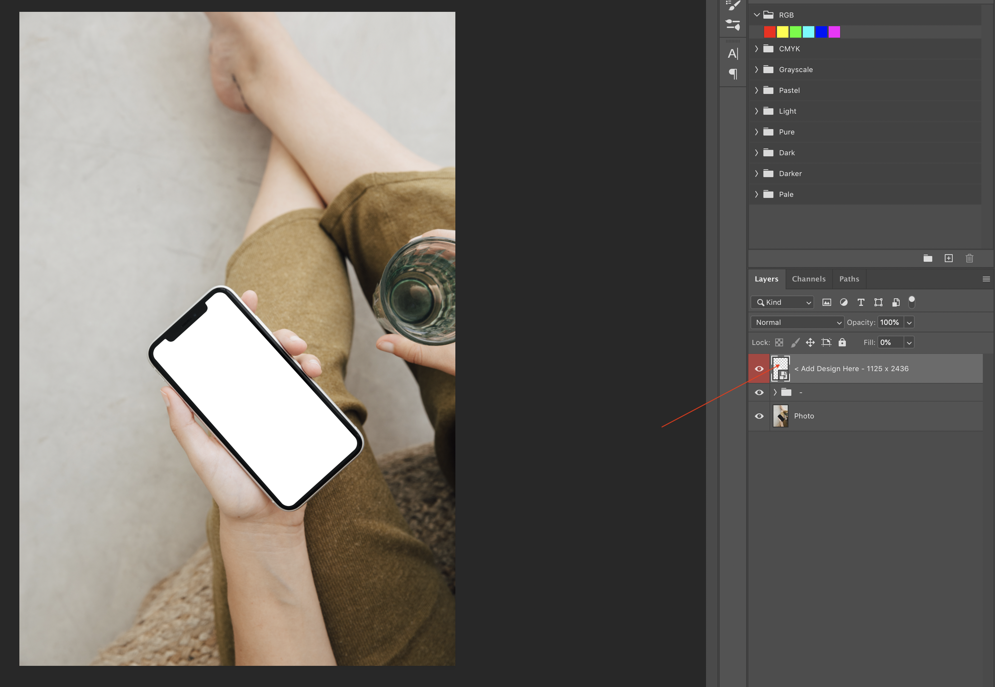The height and width of the screenshot is (687, 995).
Task: Delete swatch with trash icon
Action: [969, 258]
